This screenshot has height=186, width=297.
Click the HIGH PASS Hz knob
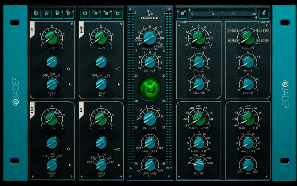point(150,143)
